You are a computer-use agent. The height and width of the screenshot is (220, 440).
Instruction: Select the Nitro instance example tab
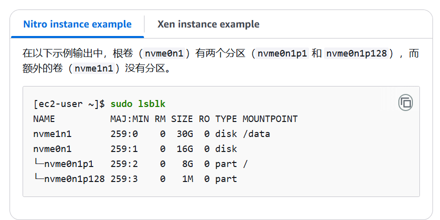coord(77,24)
